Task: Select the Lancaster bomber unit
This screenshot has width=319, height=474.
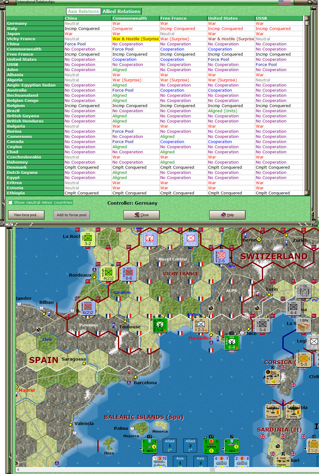Action: (x=273, y=412)
